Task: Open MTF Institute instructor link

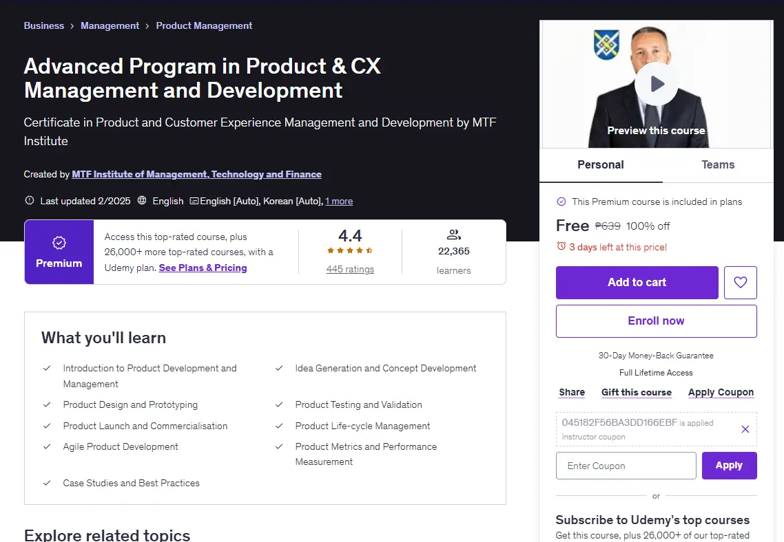Action: point(196,174)
